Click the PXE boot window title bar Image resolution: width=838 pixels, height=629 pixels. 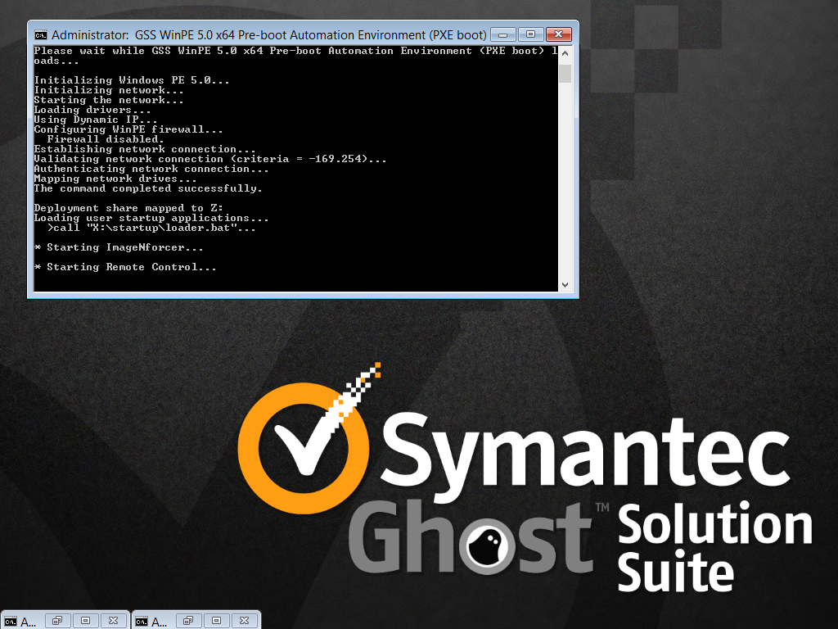click(286, 34)
